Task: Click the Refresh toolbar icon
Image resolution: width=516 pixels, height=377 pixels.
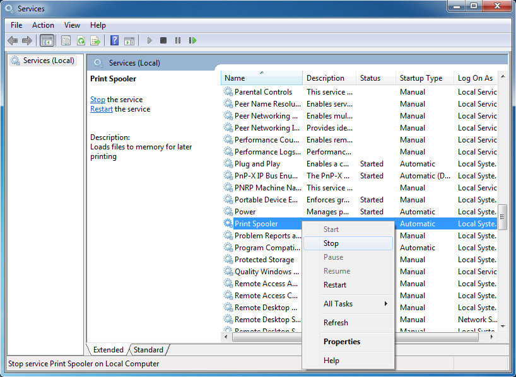Action: [x=81, y=40]
